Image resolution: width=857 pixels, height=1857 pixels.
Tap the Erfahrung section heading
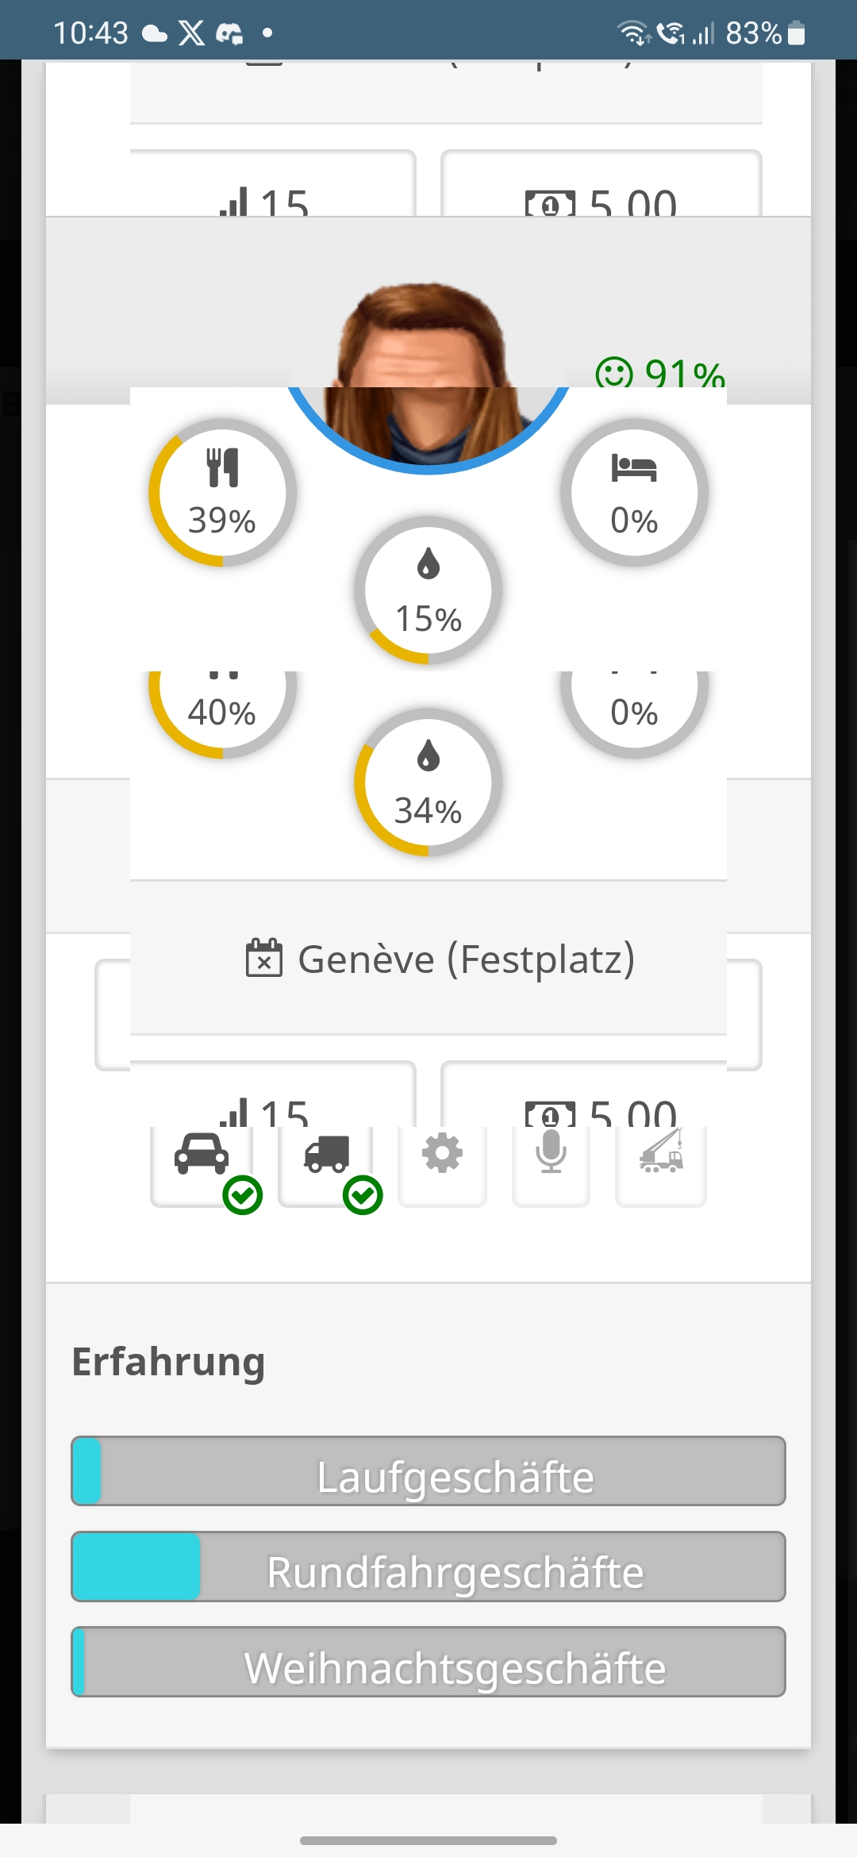pos(168,1362)
